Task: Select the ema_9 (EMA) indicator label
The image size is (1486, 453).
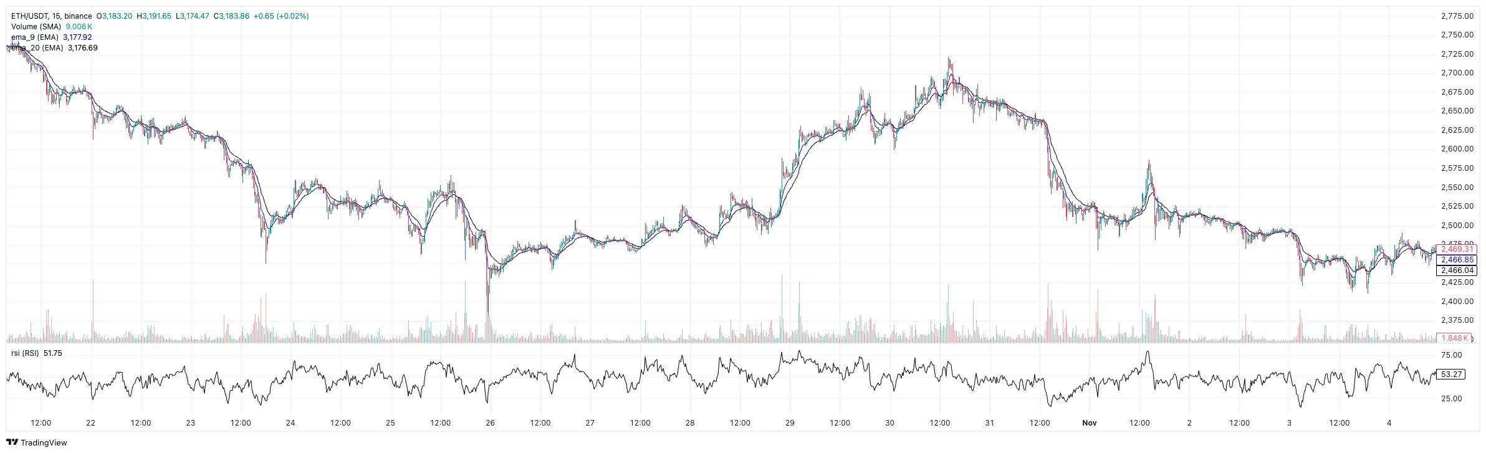Action: 35,37
